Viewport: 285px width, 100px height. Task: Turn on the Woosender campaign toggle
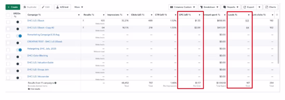(x=19, y=78)
